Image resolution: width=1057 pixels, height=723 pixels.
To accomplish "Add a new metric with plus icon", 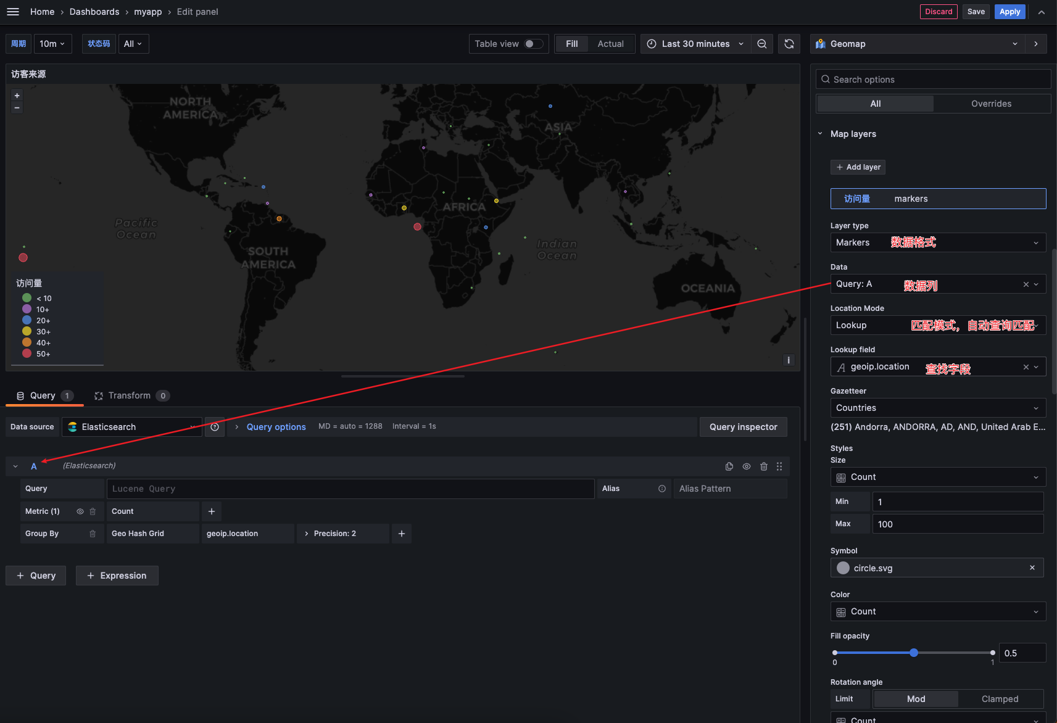I will pyautogui.click(x=212, y=511).
